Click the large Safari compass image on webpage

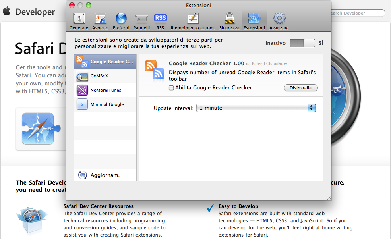point(346,97)
